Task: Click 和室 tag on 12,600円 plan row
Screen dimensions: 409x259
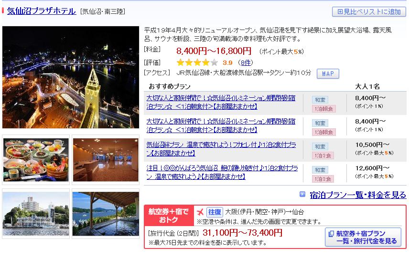Action: pos(320,170)
